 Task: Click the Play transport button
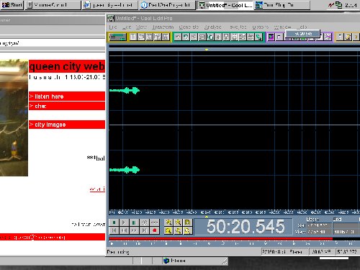(124, 222)
